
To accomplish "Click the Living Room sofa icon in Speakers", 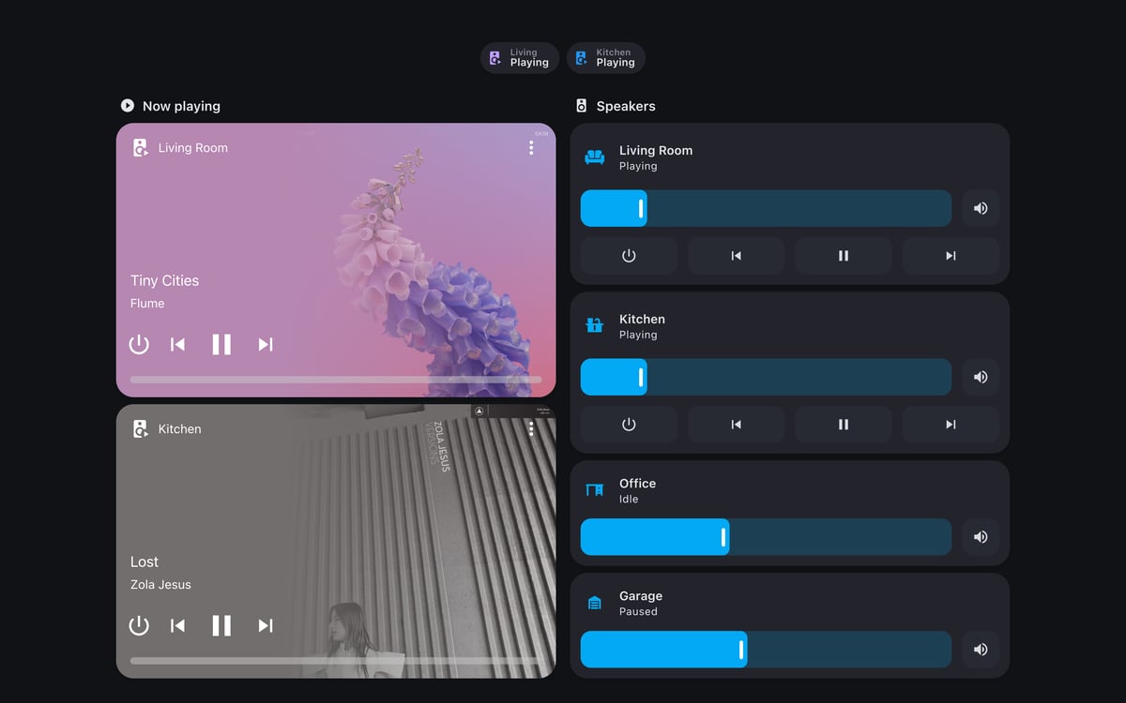I will click(x=595, y=157).
